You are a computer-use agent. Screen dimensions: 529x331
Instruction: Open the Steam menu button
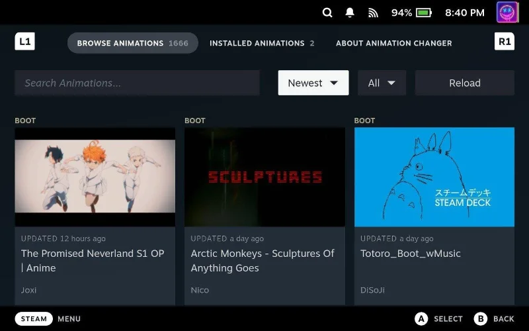[x=34, y=319]
